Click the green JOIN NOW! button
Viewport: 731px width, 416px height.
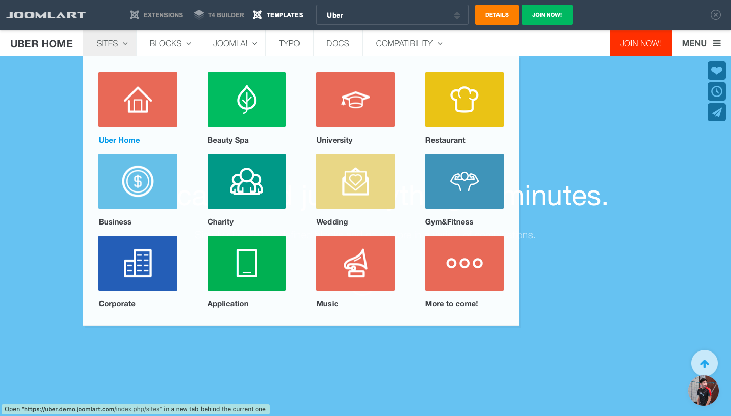coord(547,15)
